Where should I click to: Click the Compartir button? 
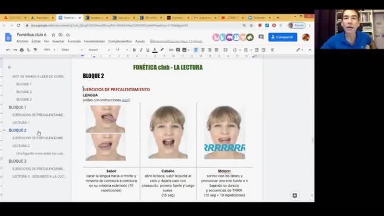click(x=283, y=37)
